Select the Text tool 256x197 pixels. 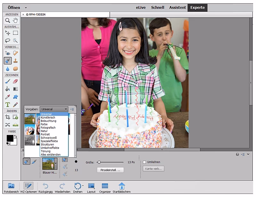(x=8, y=105)
